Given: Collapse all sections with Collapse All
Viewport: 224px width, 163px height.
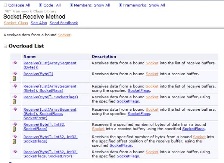Looking at the screenshot, I should [19, 5].
